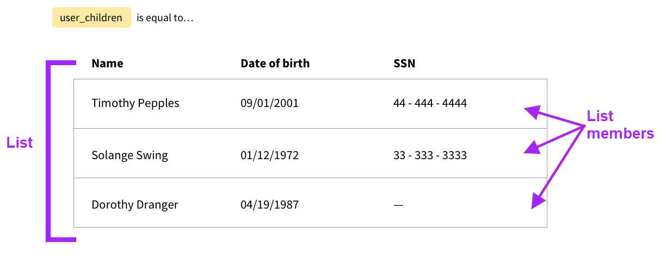The height and width of the screenshot is (258, 660).
Task: Click the birth date 04/19/1987
Action: (269, 205)
